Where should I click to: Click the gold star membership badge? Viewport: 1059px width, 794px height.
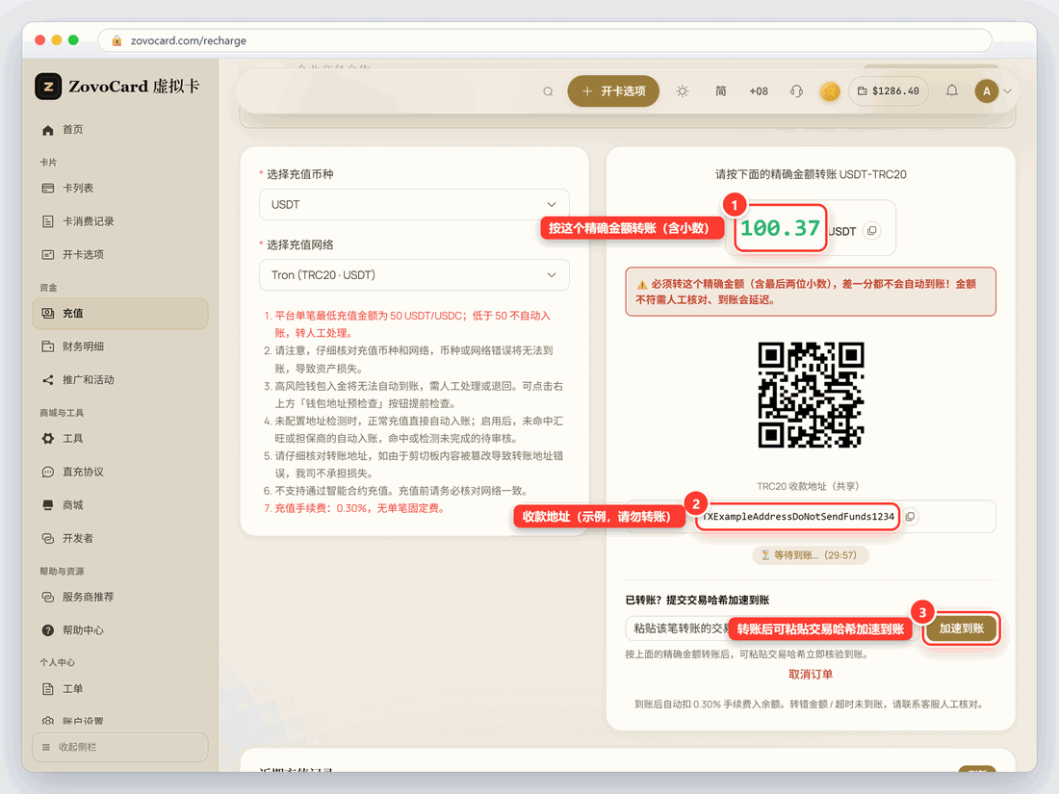tap(830, 91)
